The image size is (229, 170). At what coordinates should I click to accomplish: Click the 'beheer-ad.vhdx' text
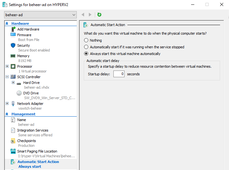tap(37, 87)
